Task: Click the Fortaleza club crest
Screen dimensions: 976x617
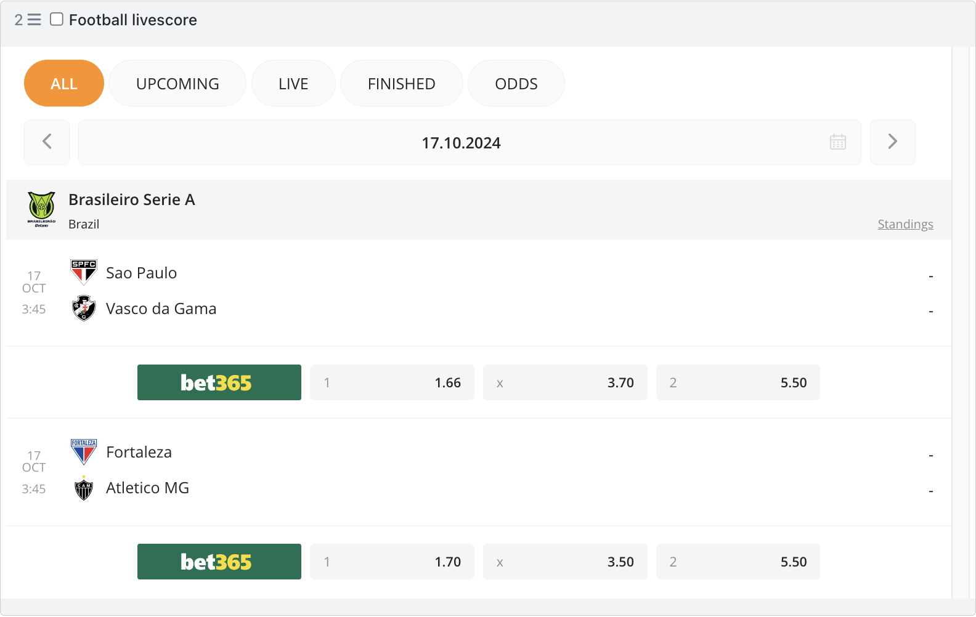Action: [83, 452]
